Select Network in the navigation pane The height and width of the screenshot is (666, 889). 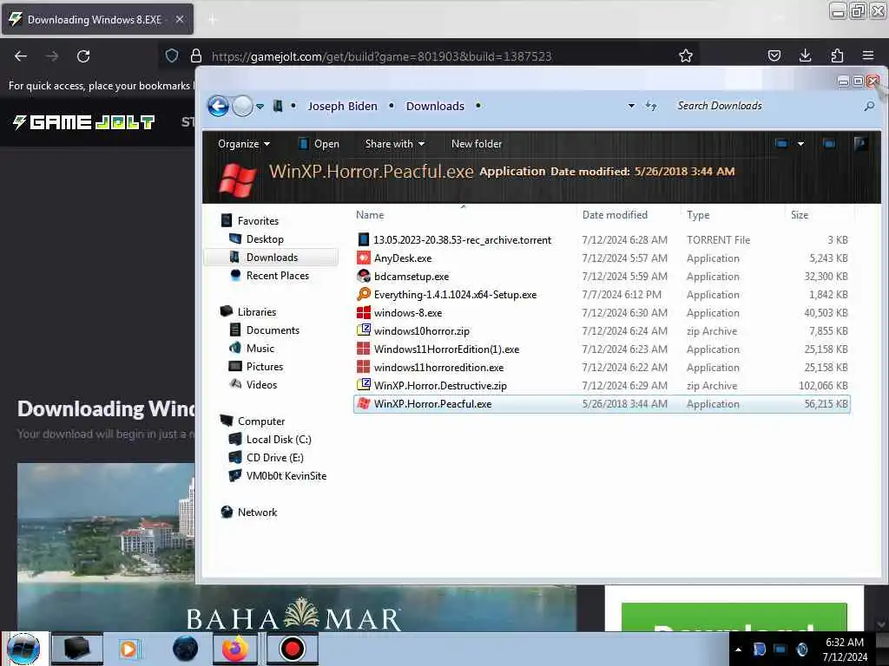click(x=257, y=512)
